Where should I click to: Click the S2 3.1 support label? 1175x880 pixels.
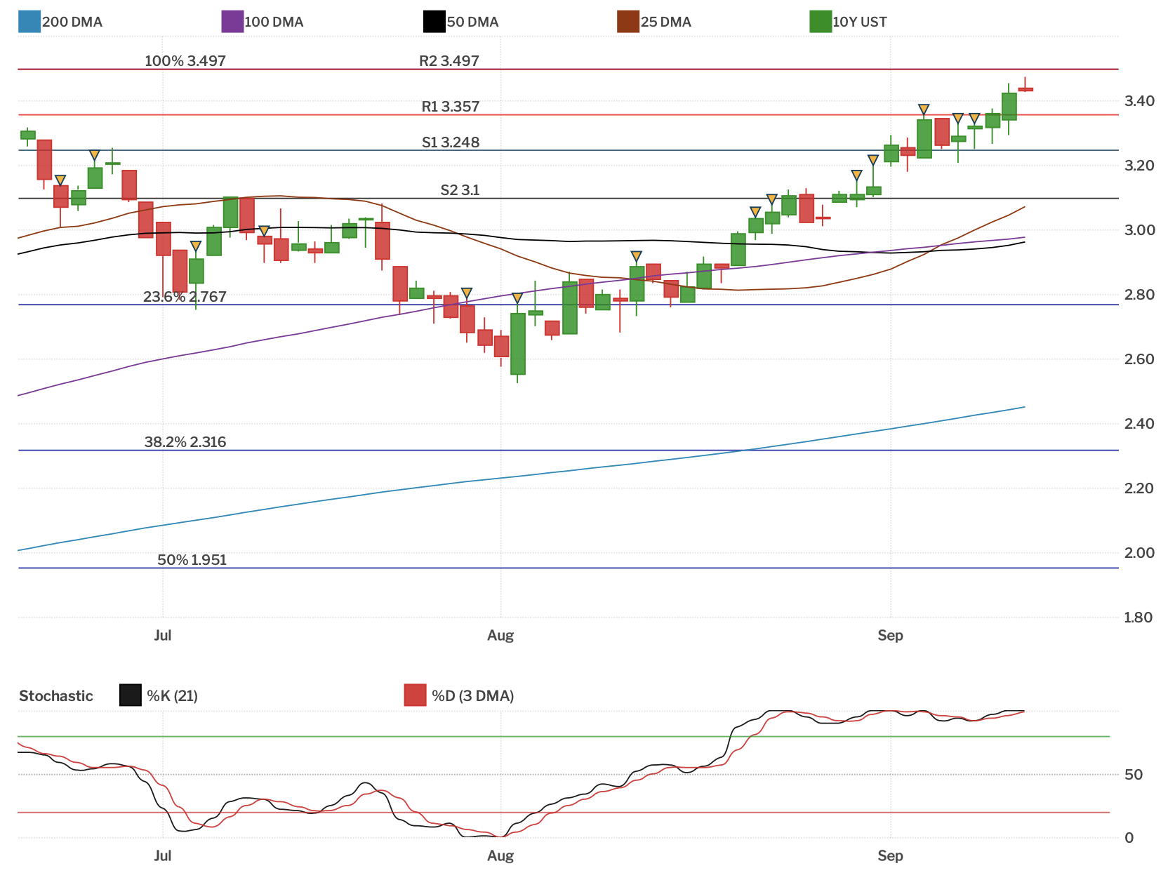tap(460, 190)
